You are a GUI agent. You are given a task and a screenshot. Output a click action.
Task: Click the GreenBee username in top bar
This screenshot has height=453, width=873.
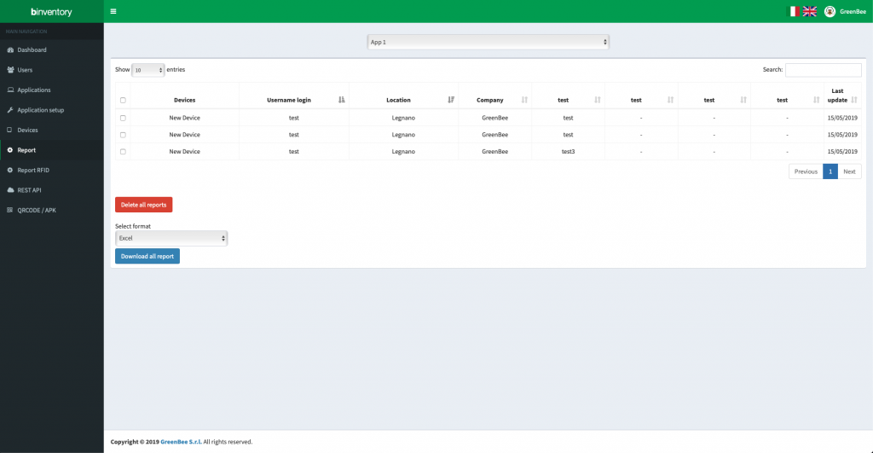click(853, 11)
